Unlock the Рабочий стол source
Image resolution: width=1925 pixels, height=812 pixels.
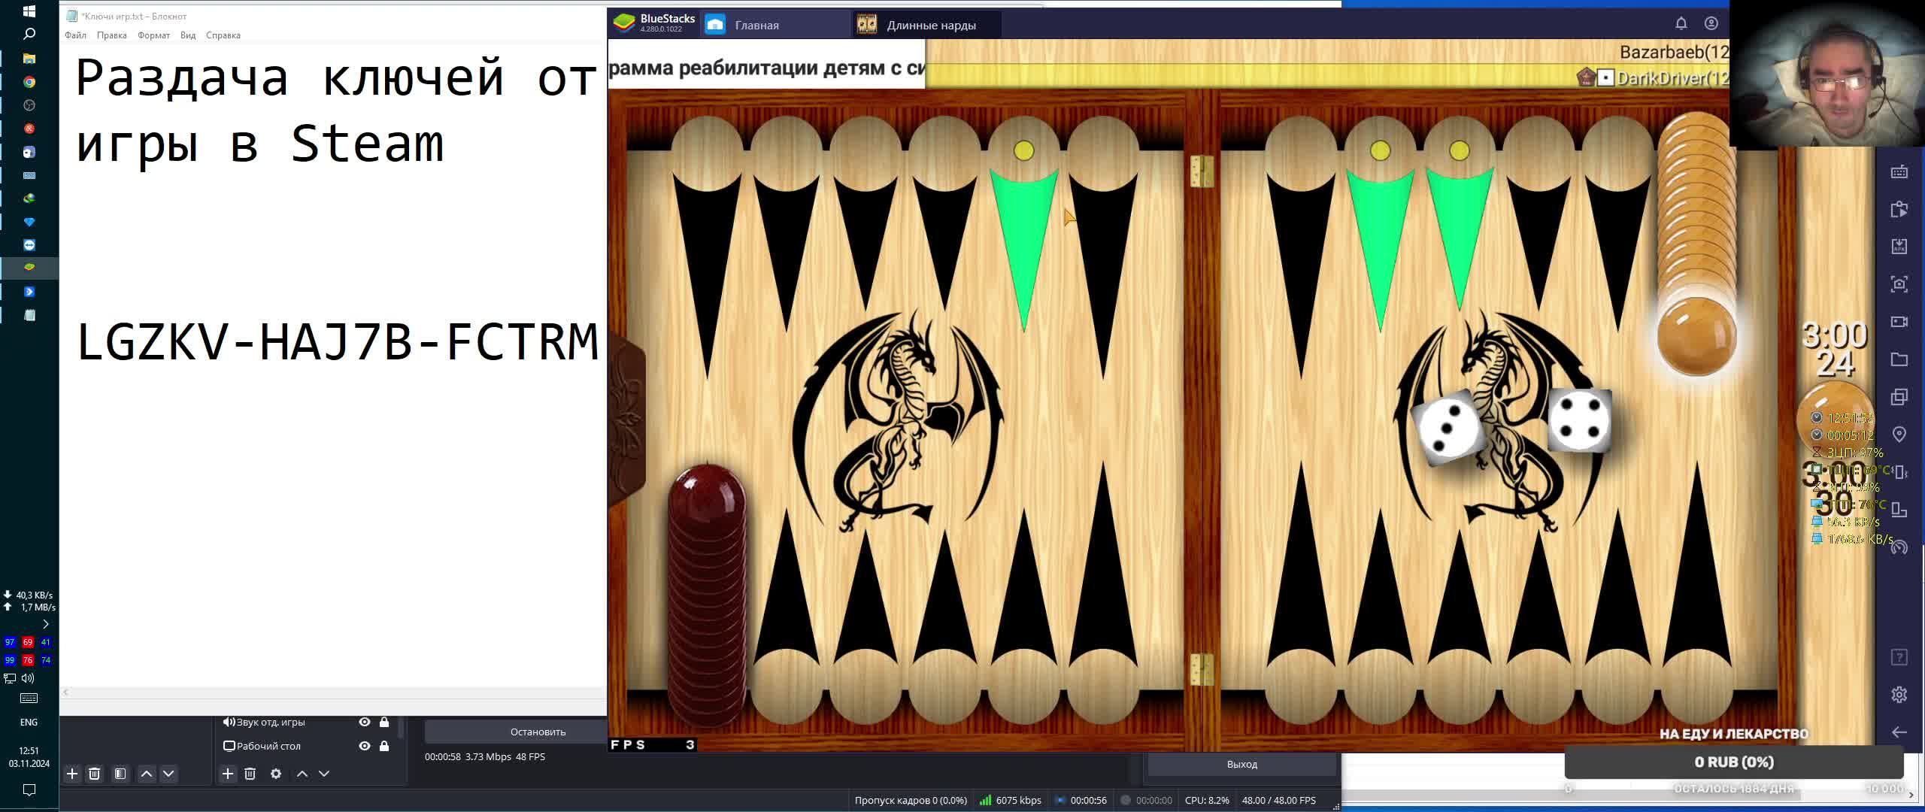[384, 746]
